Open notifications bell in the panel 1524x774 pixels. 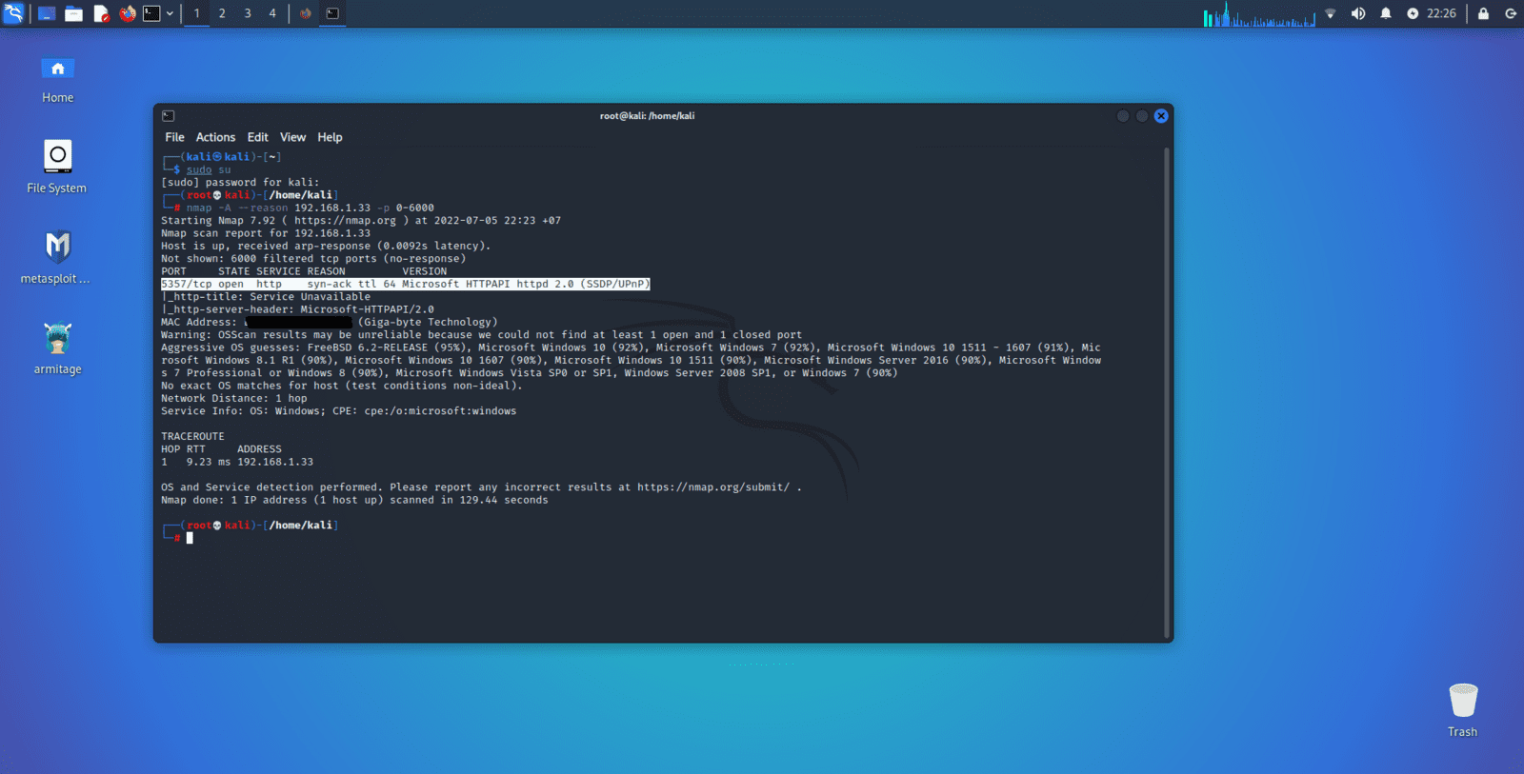1386,13
